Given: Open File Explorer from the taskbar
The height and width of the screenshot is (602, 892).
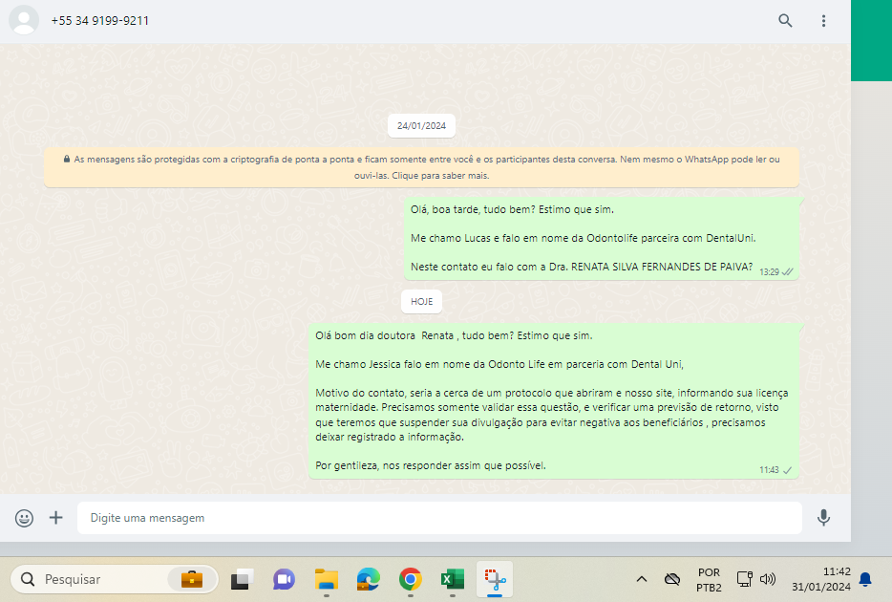Looking at the screenshot, I should [327, 579].
